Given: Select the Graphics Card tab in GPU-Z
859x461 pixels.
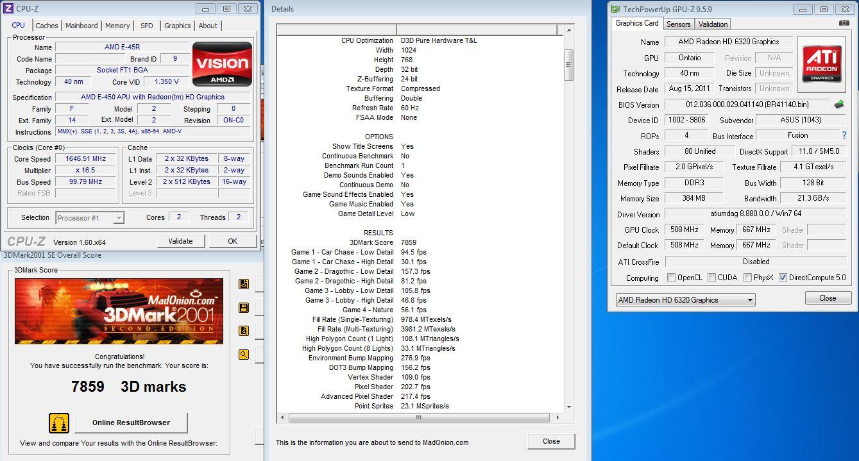Looking at the screenshot, I should click(637, 23).
